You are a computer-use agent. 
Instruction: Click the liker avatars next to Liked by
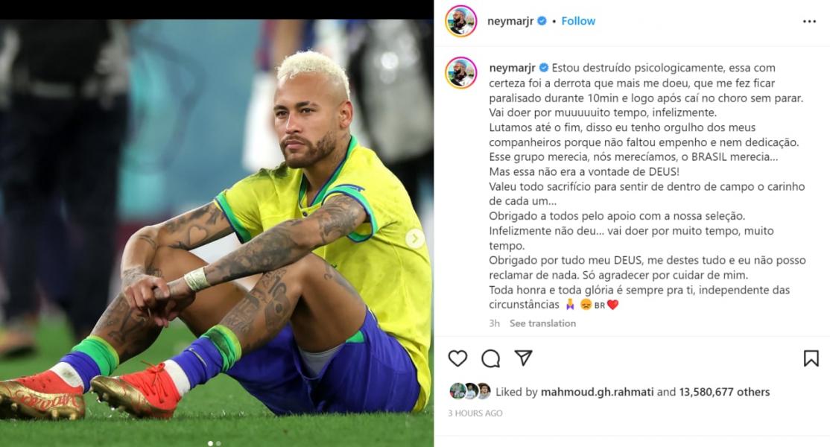point(470,391)
